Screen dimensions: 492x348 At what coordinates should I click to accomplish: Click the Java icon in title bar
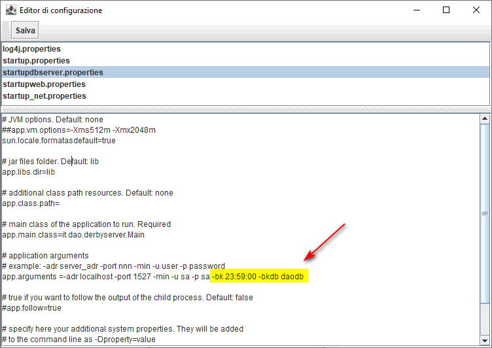tap(11, 10)
